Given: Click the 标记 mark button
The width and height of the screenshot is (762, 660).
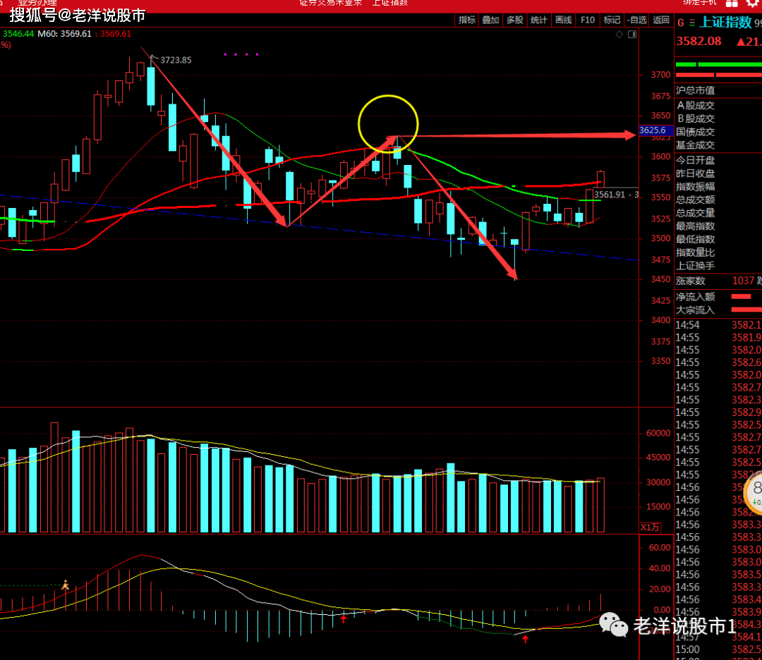Looking at the screenshot, I should click(x=612, y=20).
